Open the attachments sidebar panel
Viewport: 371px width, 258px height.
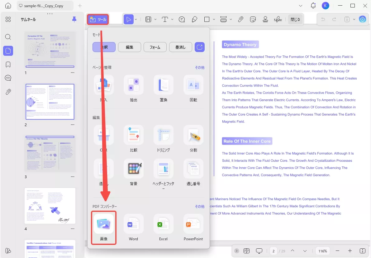click(x=8, y=92)
